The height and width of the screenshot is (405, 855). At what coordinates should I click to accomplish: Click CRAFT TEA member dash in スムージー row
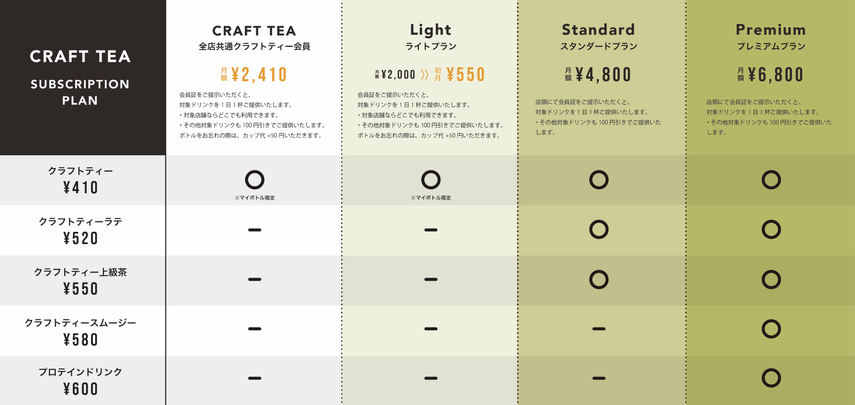tap(255, 329)
